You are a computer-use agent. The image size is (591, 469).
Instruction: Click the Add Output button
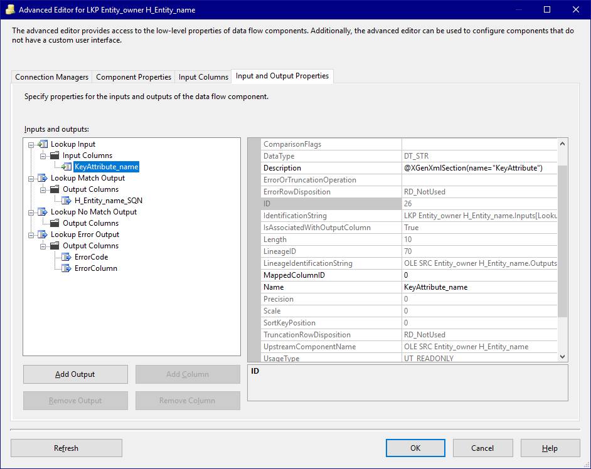tap(75, 374)
